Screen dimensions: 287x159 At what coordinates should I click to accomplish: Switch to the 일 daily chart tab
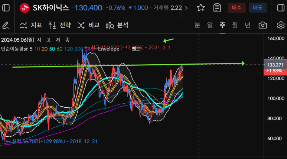(210, 25)
